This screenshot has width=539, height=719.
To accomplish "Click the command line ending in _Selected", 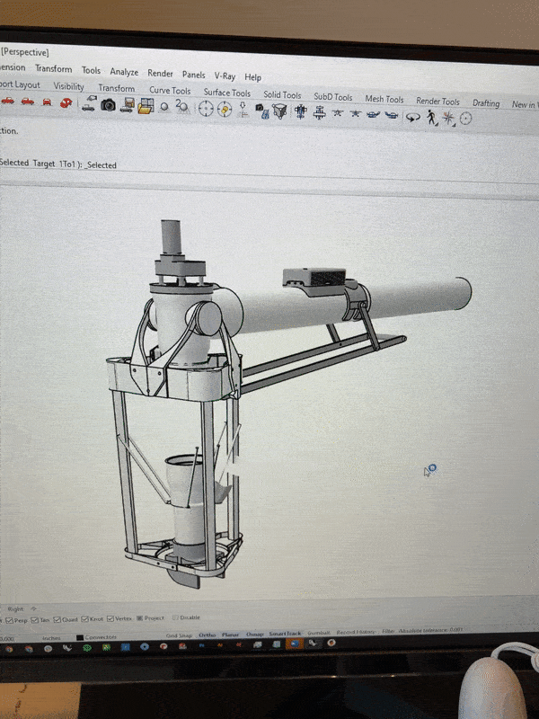I will pyautogui.click(x=58, y=164).
